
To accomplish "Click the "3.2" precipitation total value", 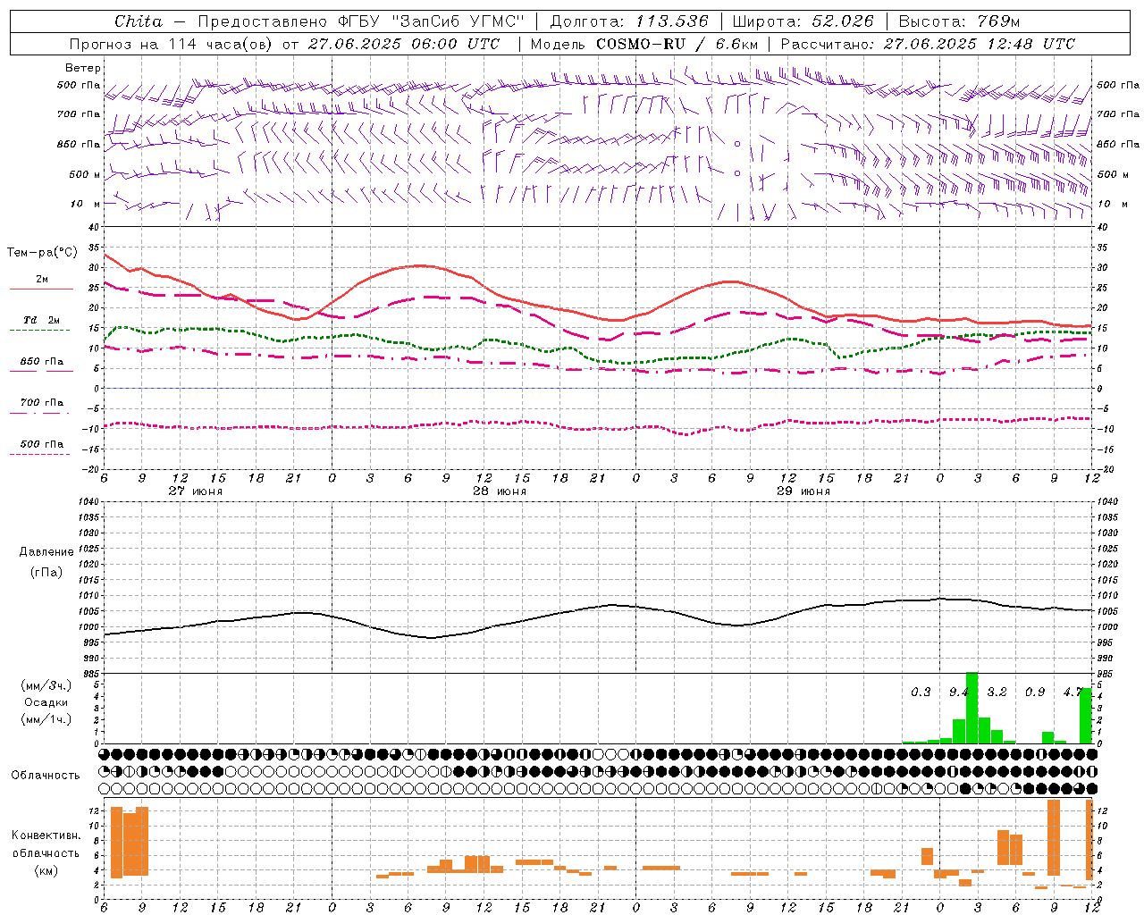I will point(997,692).
